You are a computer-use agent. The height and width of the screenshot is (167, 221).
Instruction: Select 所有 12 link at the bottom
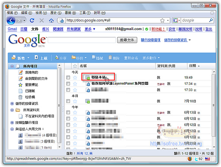click(82, 153)
